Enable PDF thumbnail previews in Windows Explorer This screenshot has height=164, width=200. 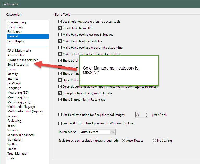pyautogui.click(x=60, y=123)
